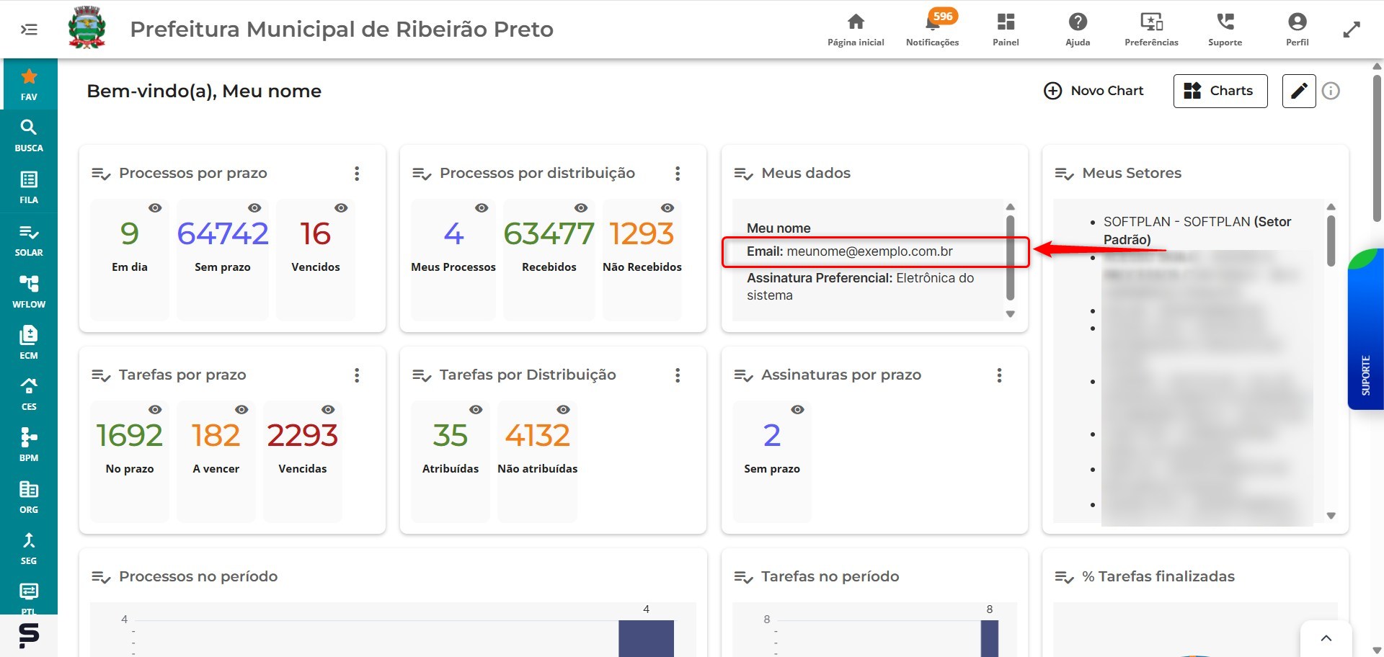Open the FILA queue sidebar icon
Screen dimensions: 1384x657
pos(29,187)
